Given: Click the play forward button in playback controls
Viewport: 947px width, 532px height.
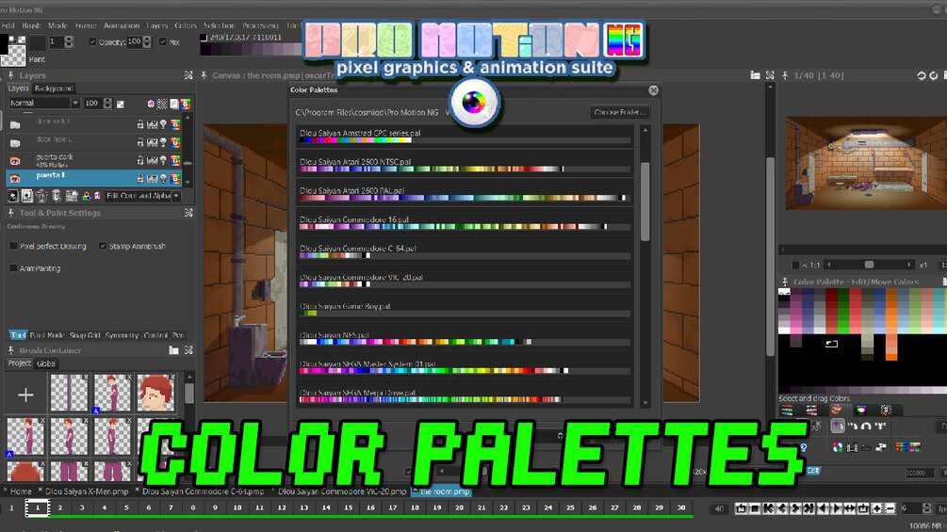Looking at the screenshot, I should pyautogui.click(x=837, y=509).
